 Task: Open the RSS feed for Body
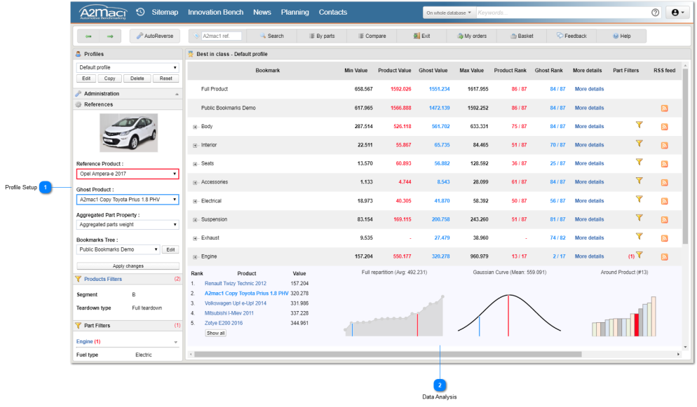click(x=665, y=127)
